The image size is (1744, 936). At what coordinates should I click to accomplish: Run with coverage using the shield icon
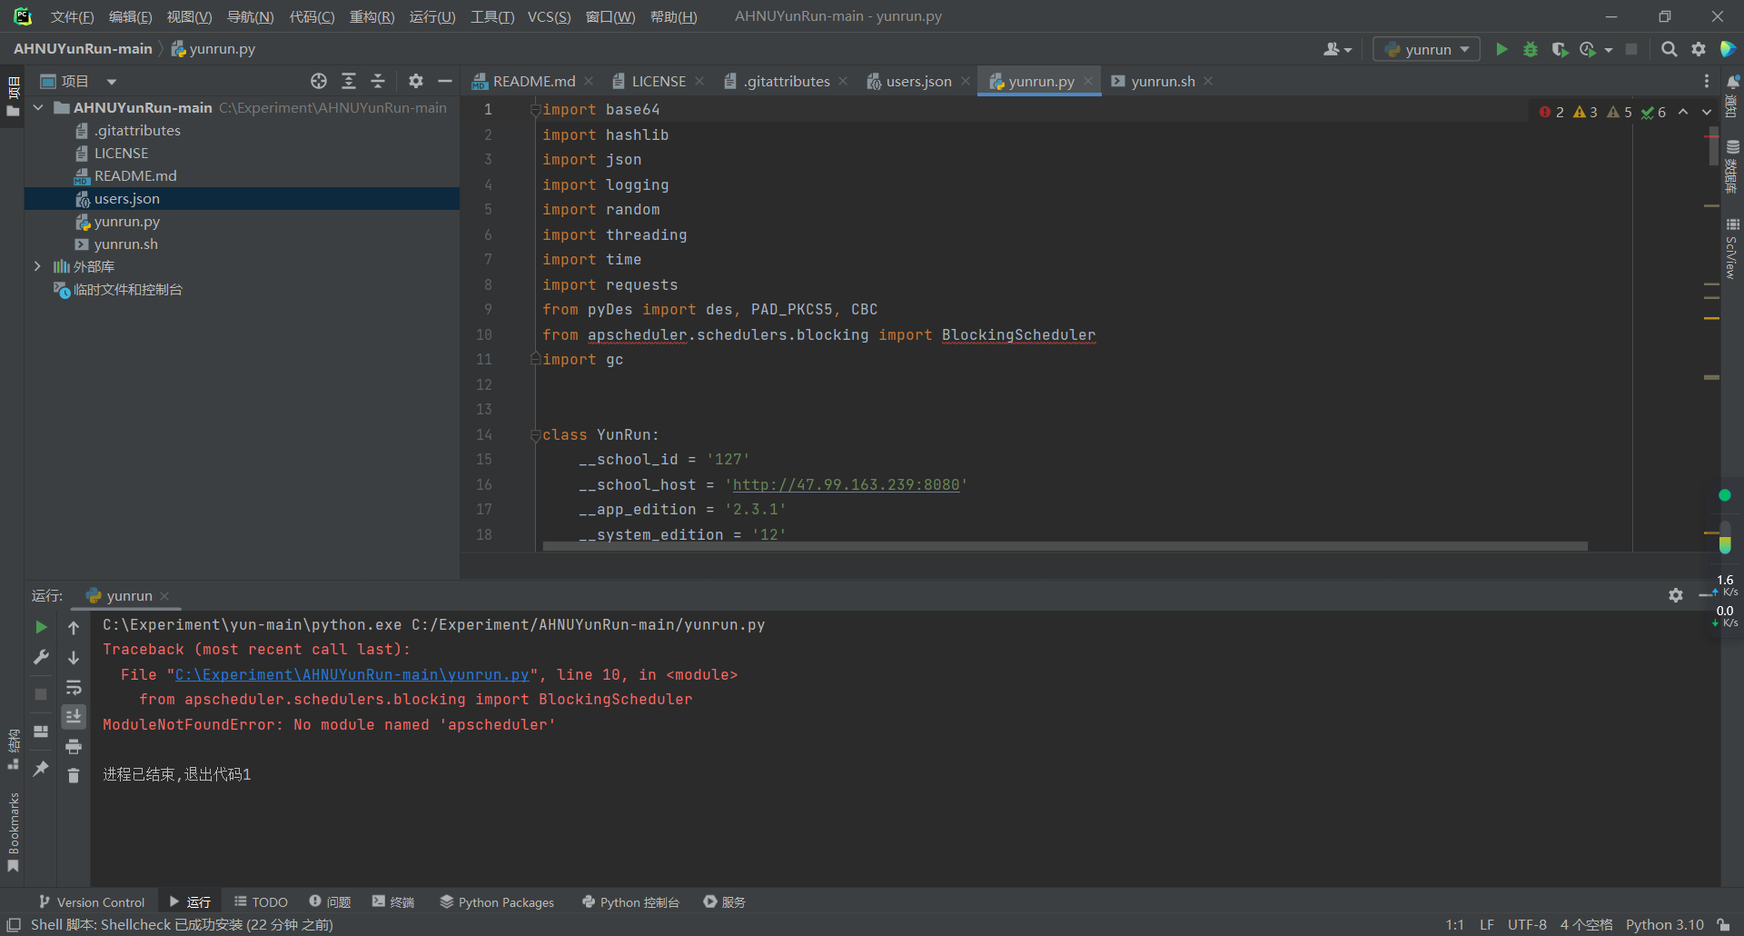(x=1561, y=49)
